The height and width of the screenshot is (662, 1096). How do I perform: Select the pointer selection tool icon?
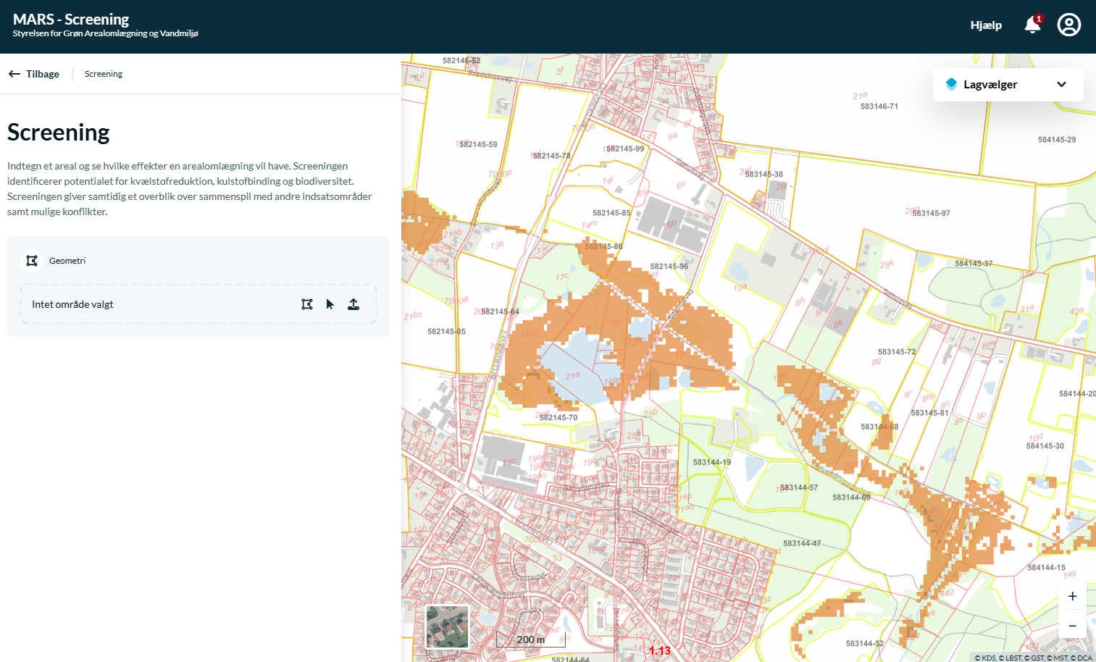coord(330,304)
